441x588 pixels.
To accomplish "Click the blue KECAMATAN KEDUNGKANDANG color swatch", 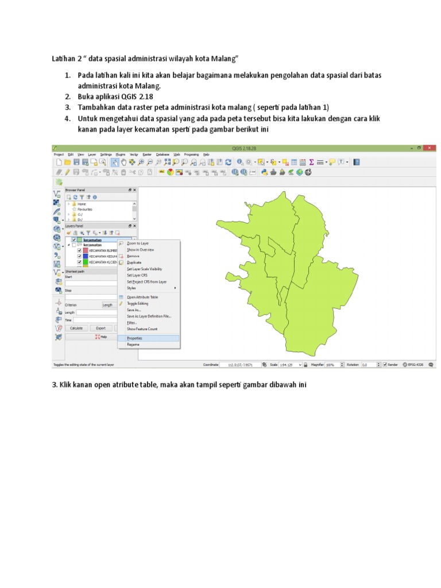I will [85, 256].
